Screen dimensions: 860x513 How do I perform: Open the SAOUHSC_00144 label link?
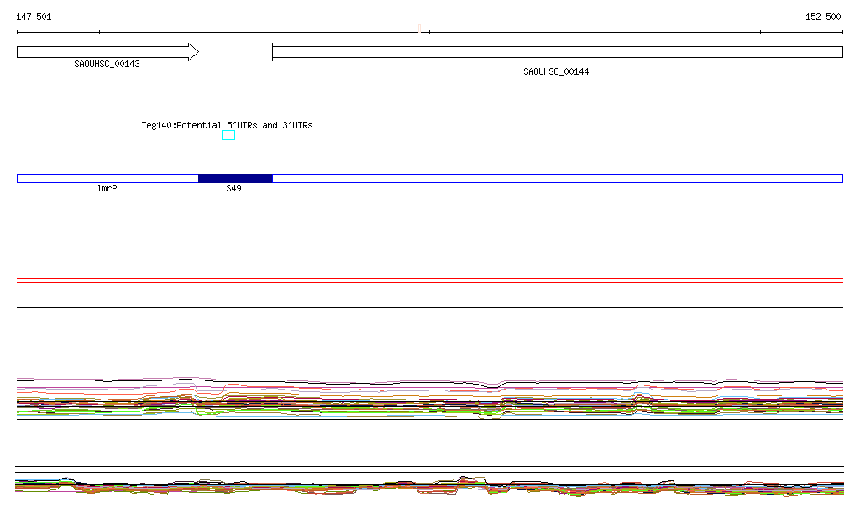pos(556,71)
